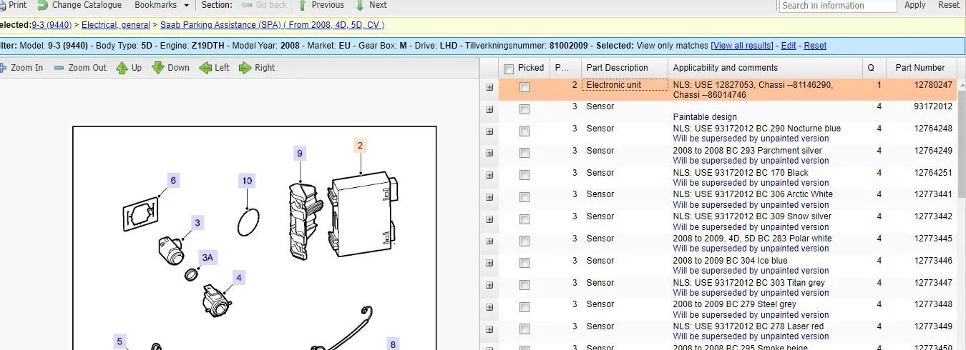Expand the Sensor row 93172012

point(489,109)
